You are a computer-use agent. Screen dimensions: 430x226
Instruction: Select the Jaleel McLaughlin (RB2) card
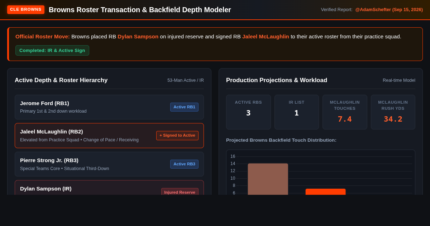point(109,136)
